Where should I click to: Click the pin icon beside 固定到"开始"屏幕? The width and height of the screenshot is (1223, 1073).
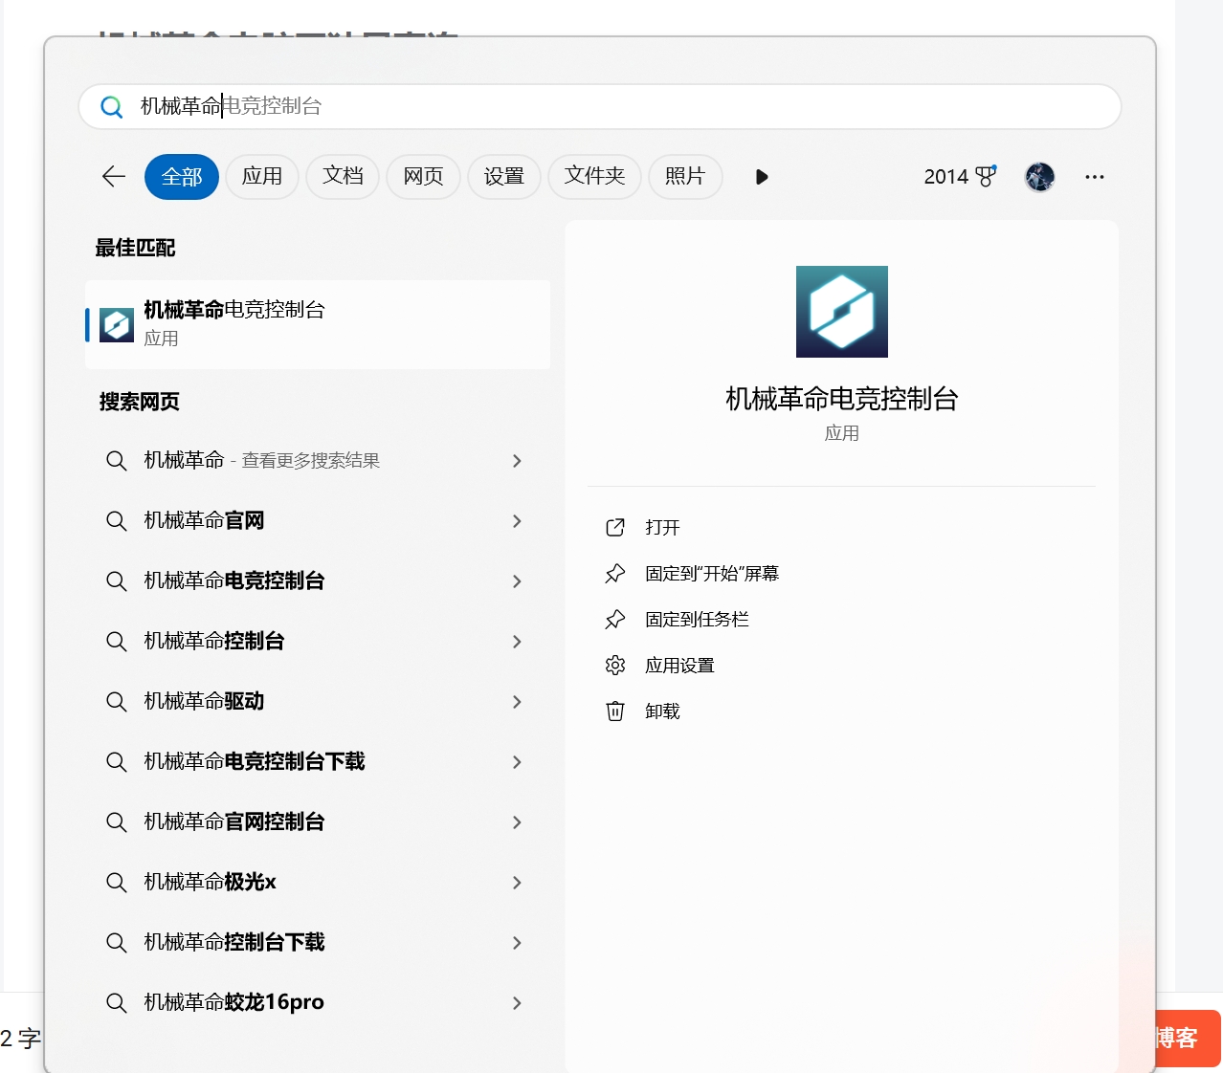615,573
